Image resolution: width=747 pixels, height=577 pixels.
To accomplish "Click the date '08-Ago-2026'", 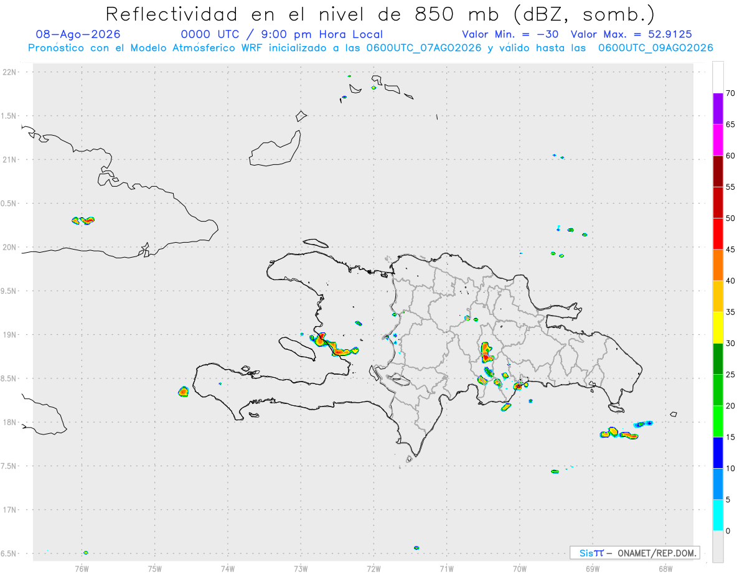I will click(78, 34).
